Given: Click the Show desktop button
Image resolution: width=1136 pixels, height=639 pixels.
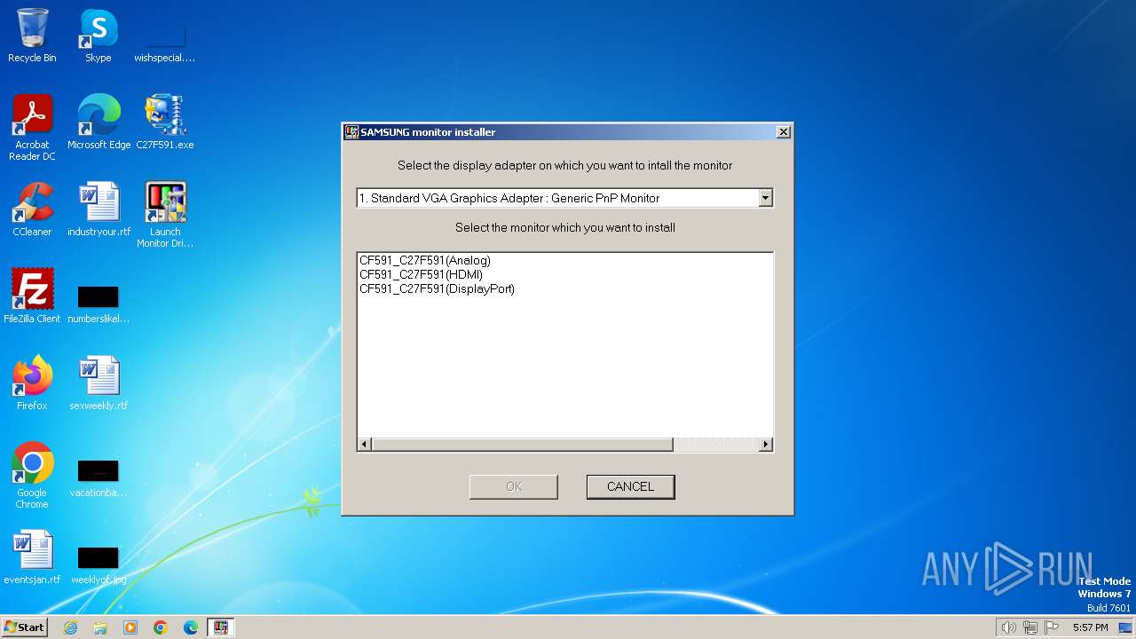Looking at the screenshot, I should (x=1127, y=627).
